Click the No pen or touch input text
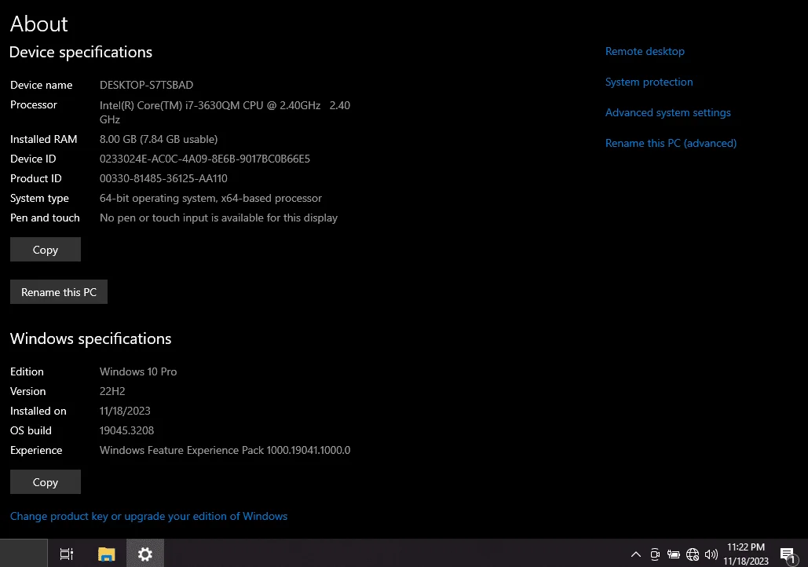The width and height of the screenshot is (808, 567). [x=218, y=218]
